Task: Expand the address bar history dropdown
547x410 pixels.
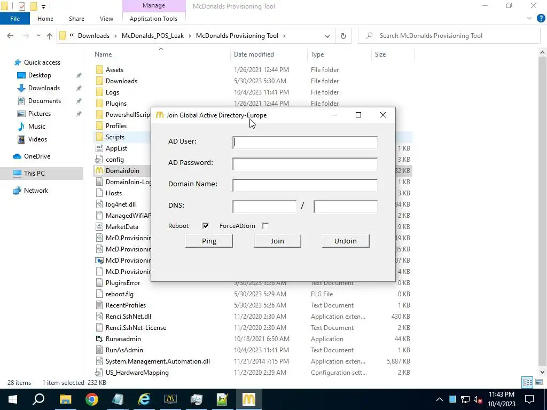Action: [327, 36]
